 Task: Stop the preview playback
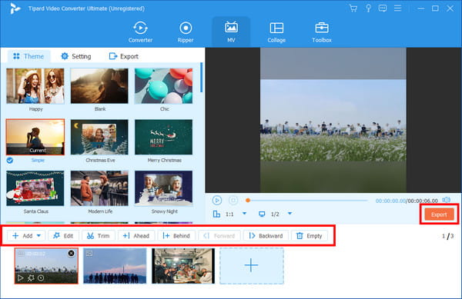[x=233, y=200]
